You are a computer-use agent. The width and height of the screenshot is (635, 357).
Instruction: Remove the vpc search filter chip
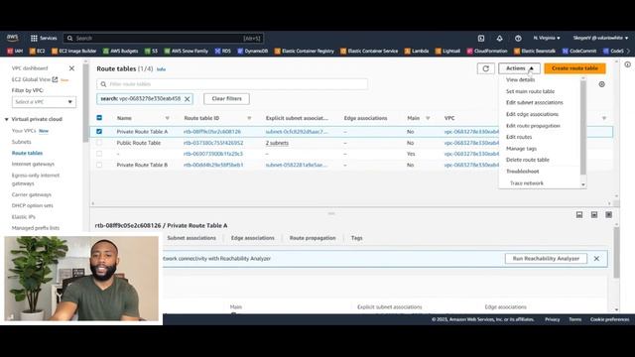tap(188, 99)
